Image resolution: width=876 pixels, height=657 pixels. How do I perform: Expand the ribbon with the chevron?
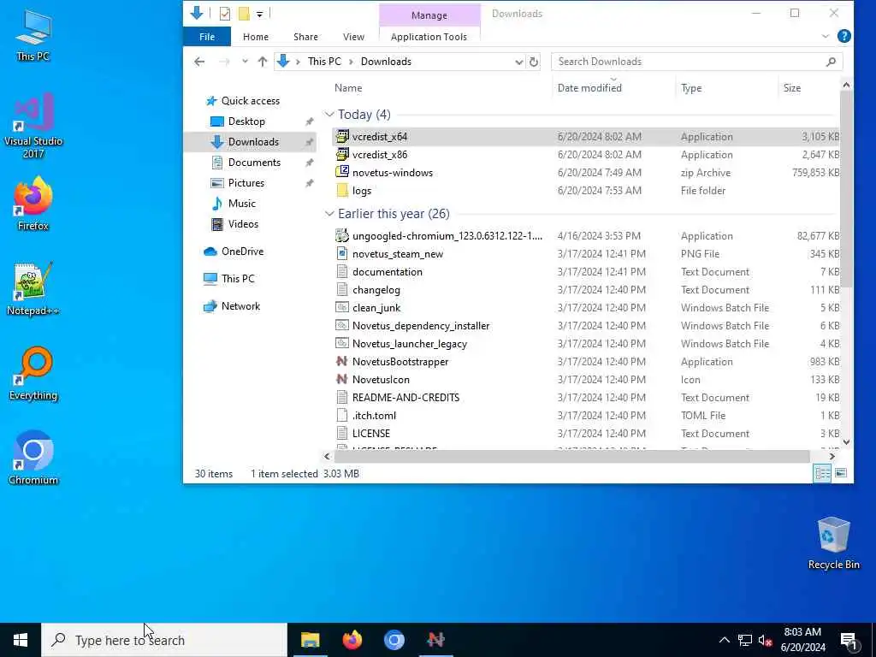pyautogui.click(x=826, y=36)
